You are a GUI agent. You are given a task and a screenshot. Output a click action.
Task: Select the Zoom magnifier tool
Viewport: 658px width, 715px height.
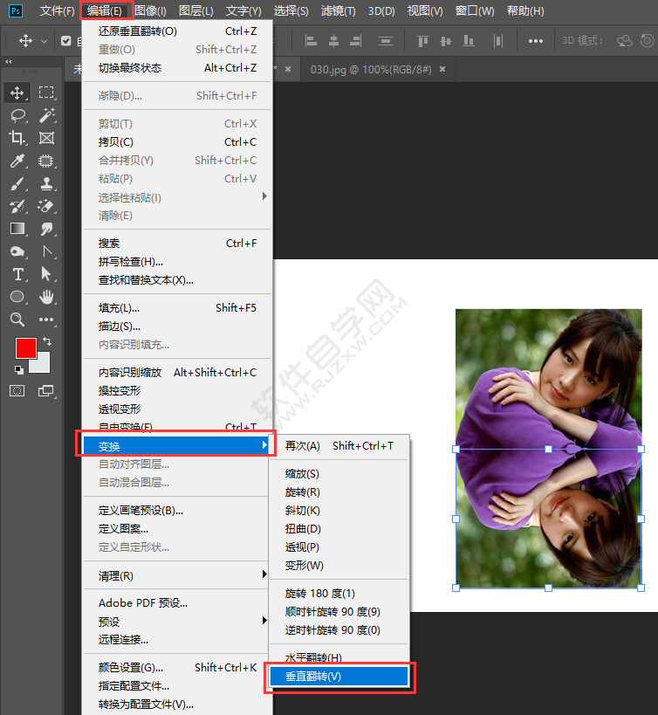[17, 320]
